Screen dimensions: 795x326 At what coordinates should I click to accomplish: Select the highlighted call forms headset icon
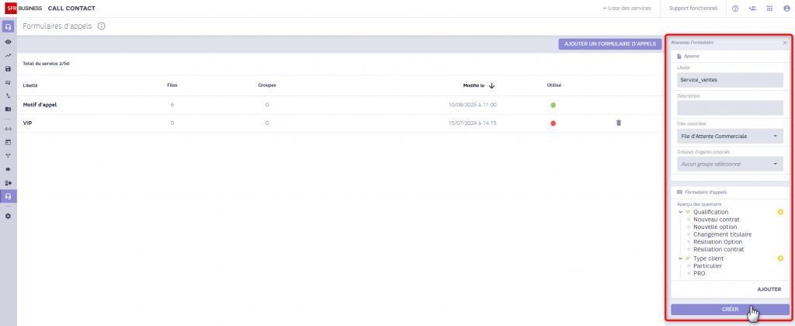[x=8, y=196]
